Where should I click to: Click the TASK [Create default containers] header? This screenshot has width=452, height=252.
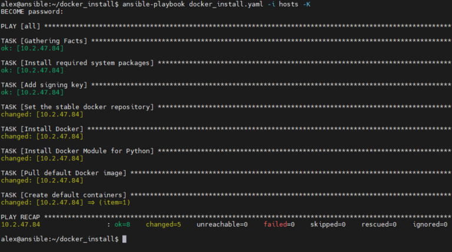[x=64, y=195]
